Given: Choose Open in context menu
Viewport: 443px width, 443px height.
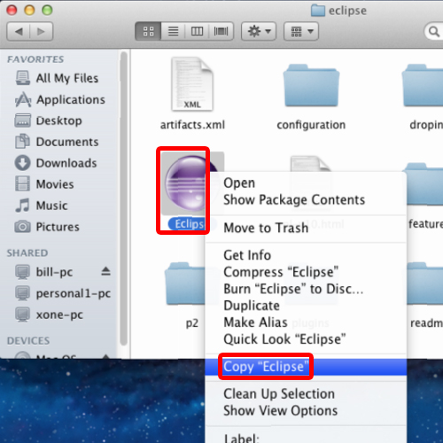Looking at the screenshot, I should (x=239, y=183).
